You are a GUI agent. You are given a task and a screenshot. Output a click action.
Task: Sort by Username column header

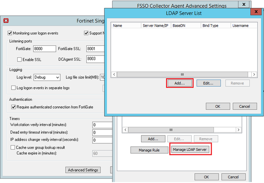[x=244, y=26]
